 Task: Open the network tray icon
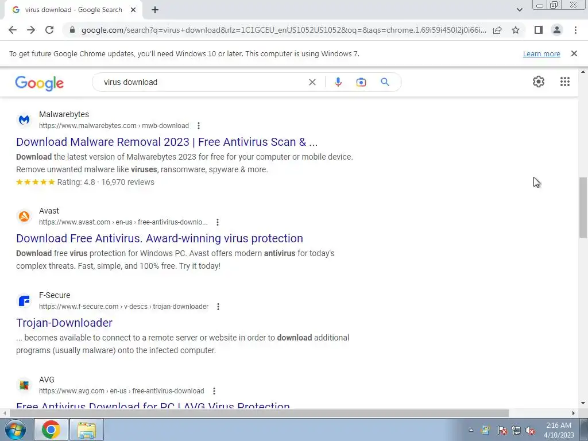coord(516,431)
